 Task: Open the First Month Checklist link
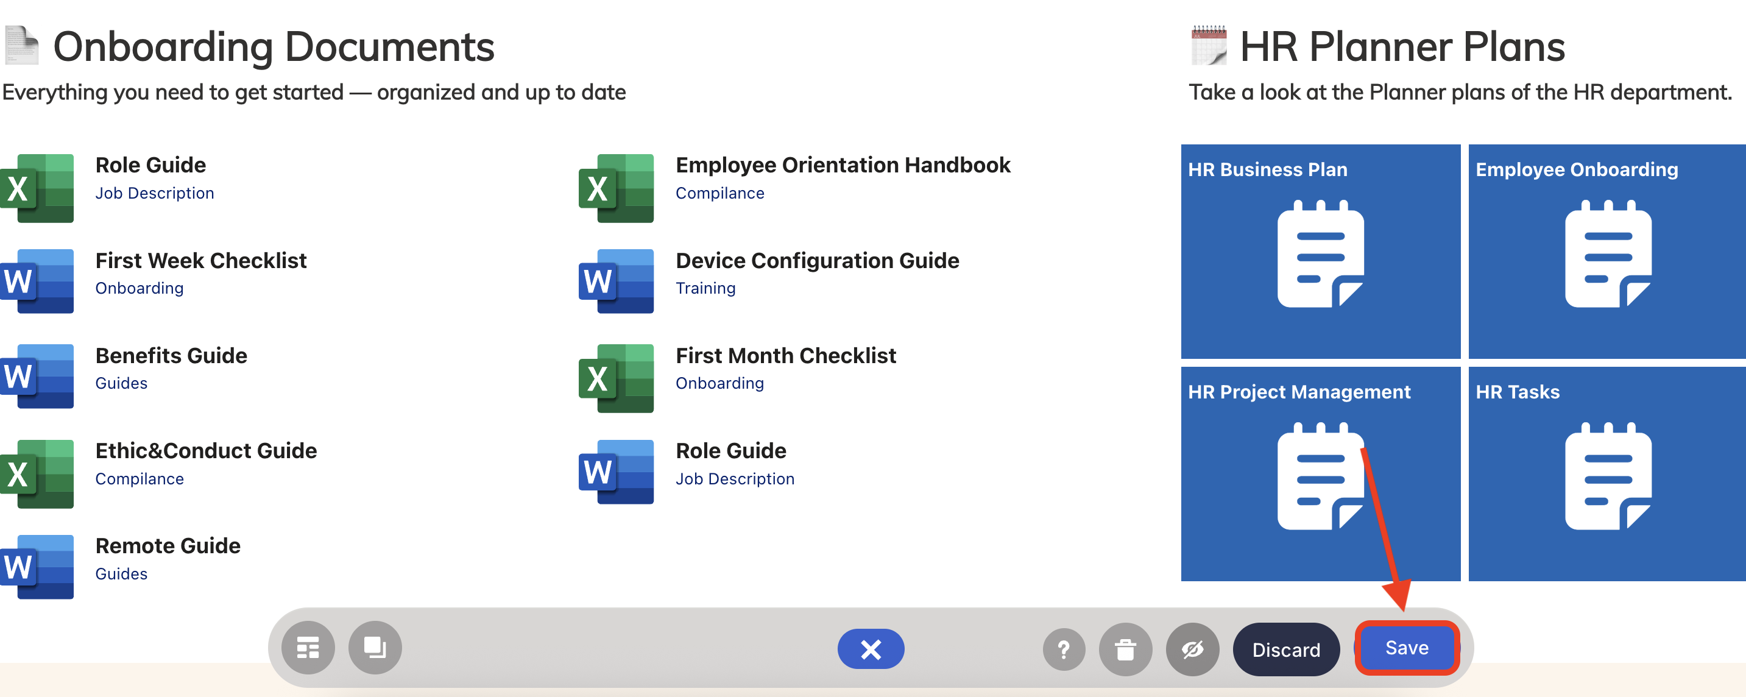coord(785,355)
